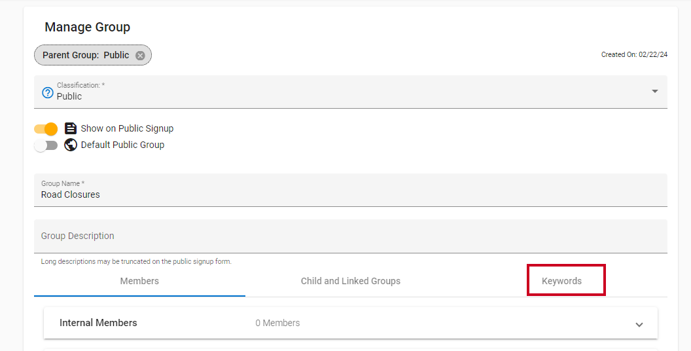Switch to the Members tab

139,282
